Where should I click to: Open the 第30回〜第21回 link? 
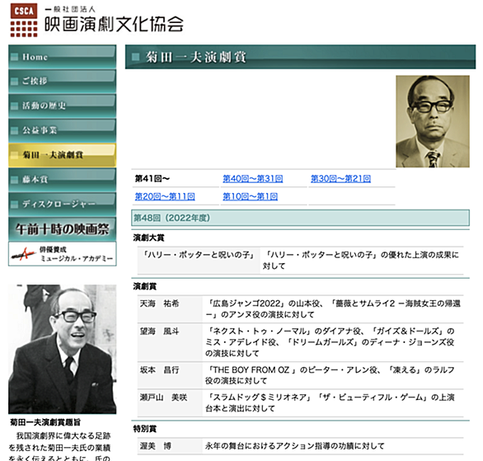[x=340, y=179]
